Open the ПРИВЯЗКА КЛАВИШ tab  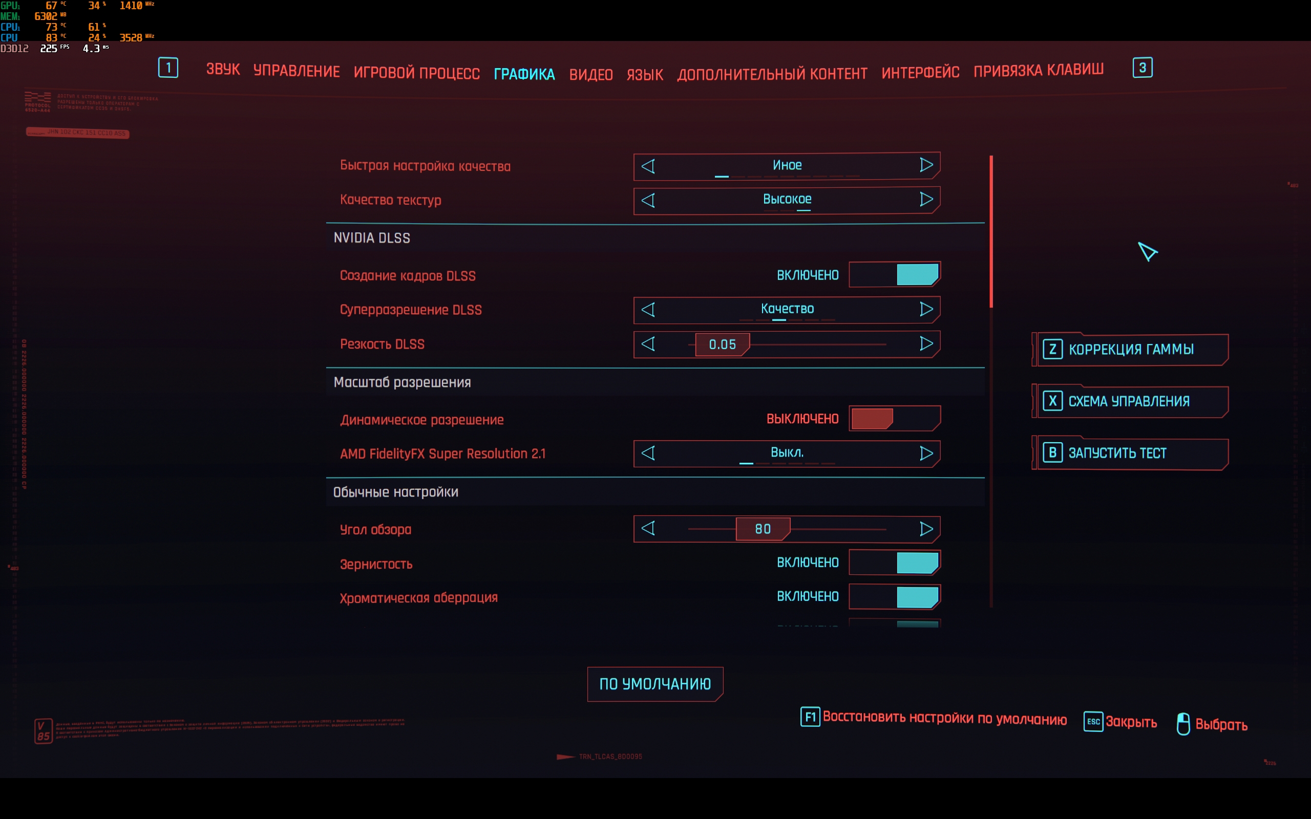(x=1038, y=71)
